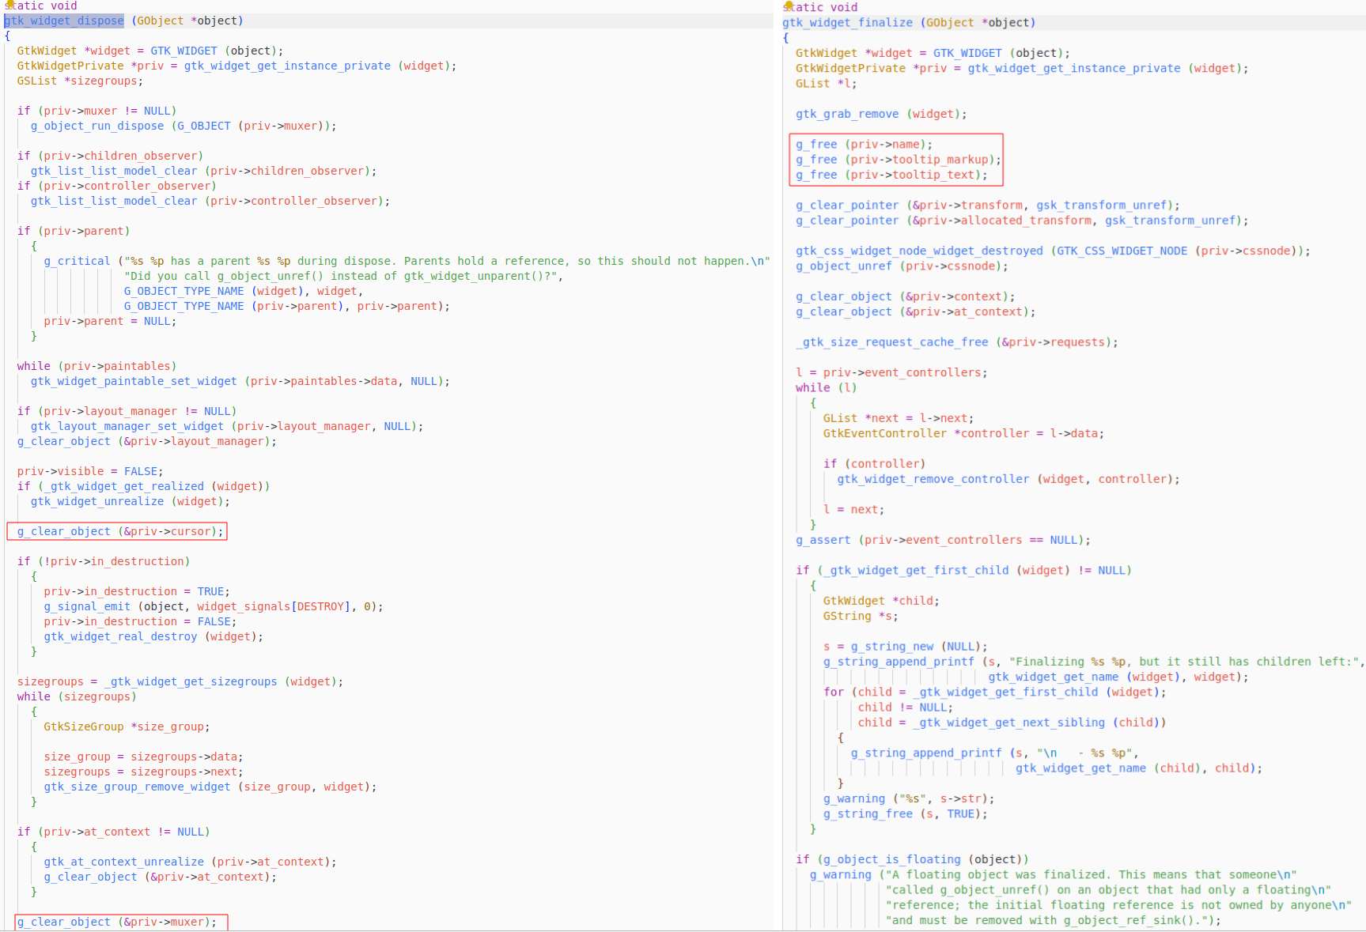Click the 'GSList *sizegroups;' declaration line
1366x932 pixels.
pyautogui.click(x=80, y=81)
